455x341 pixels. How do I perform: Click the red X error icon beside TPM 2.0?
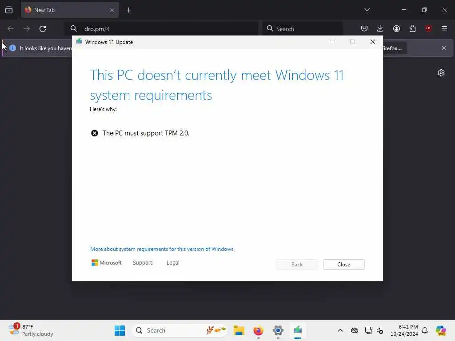tap(95, 133)
